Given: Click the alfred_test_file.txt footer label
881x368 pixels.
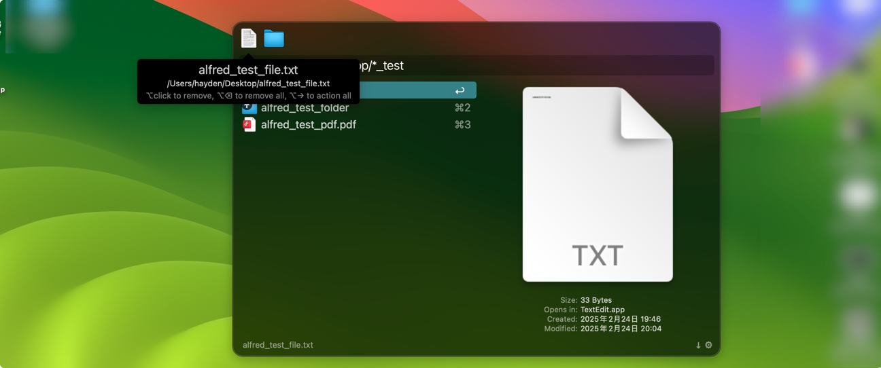Looking at the screenshot, I should pos(277,345).
